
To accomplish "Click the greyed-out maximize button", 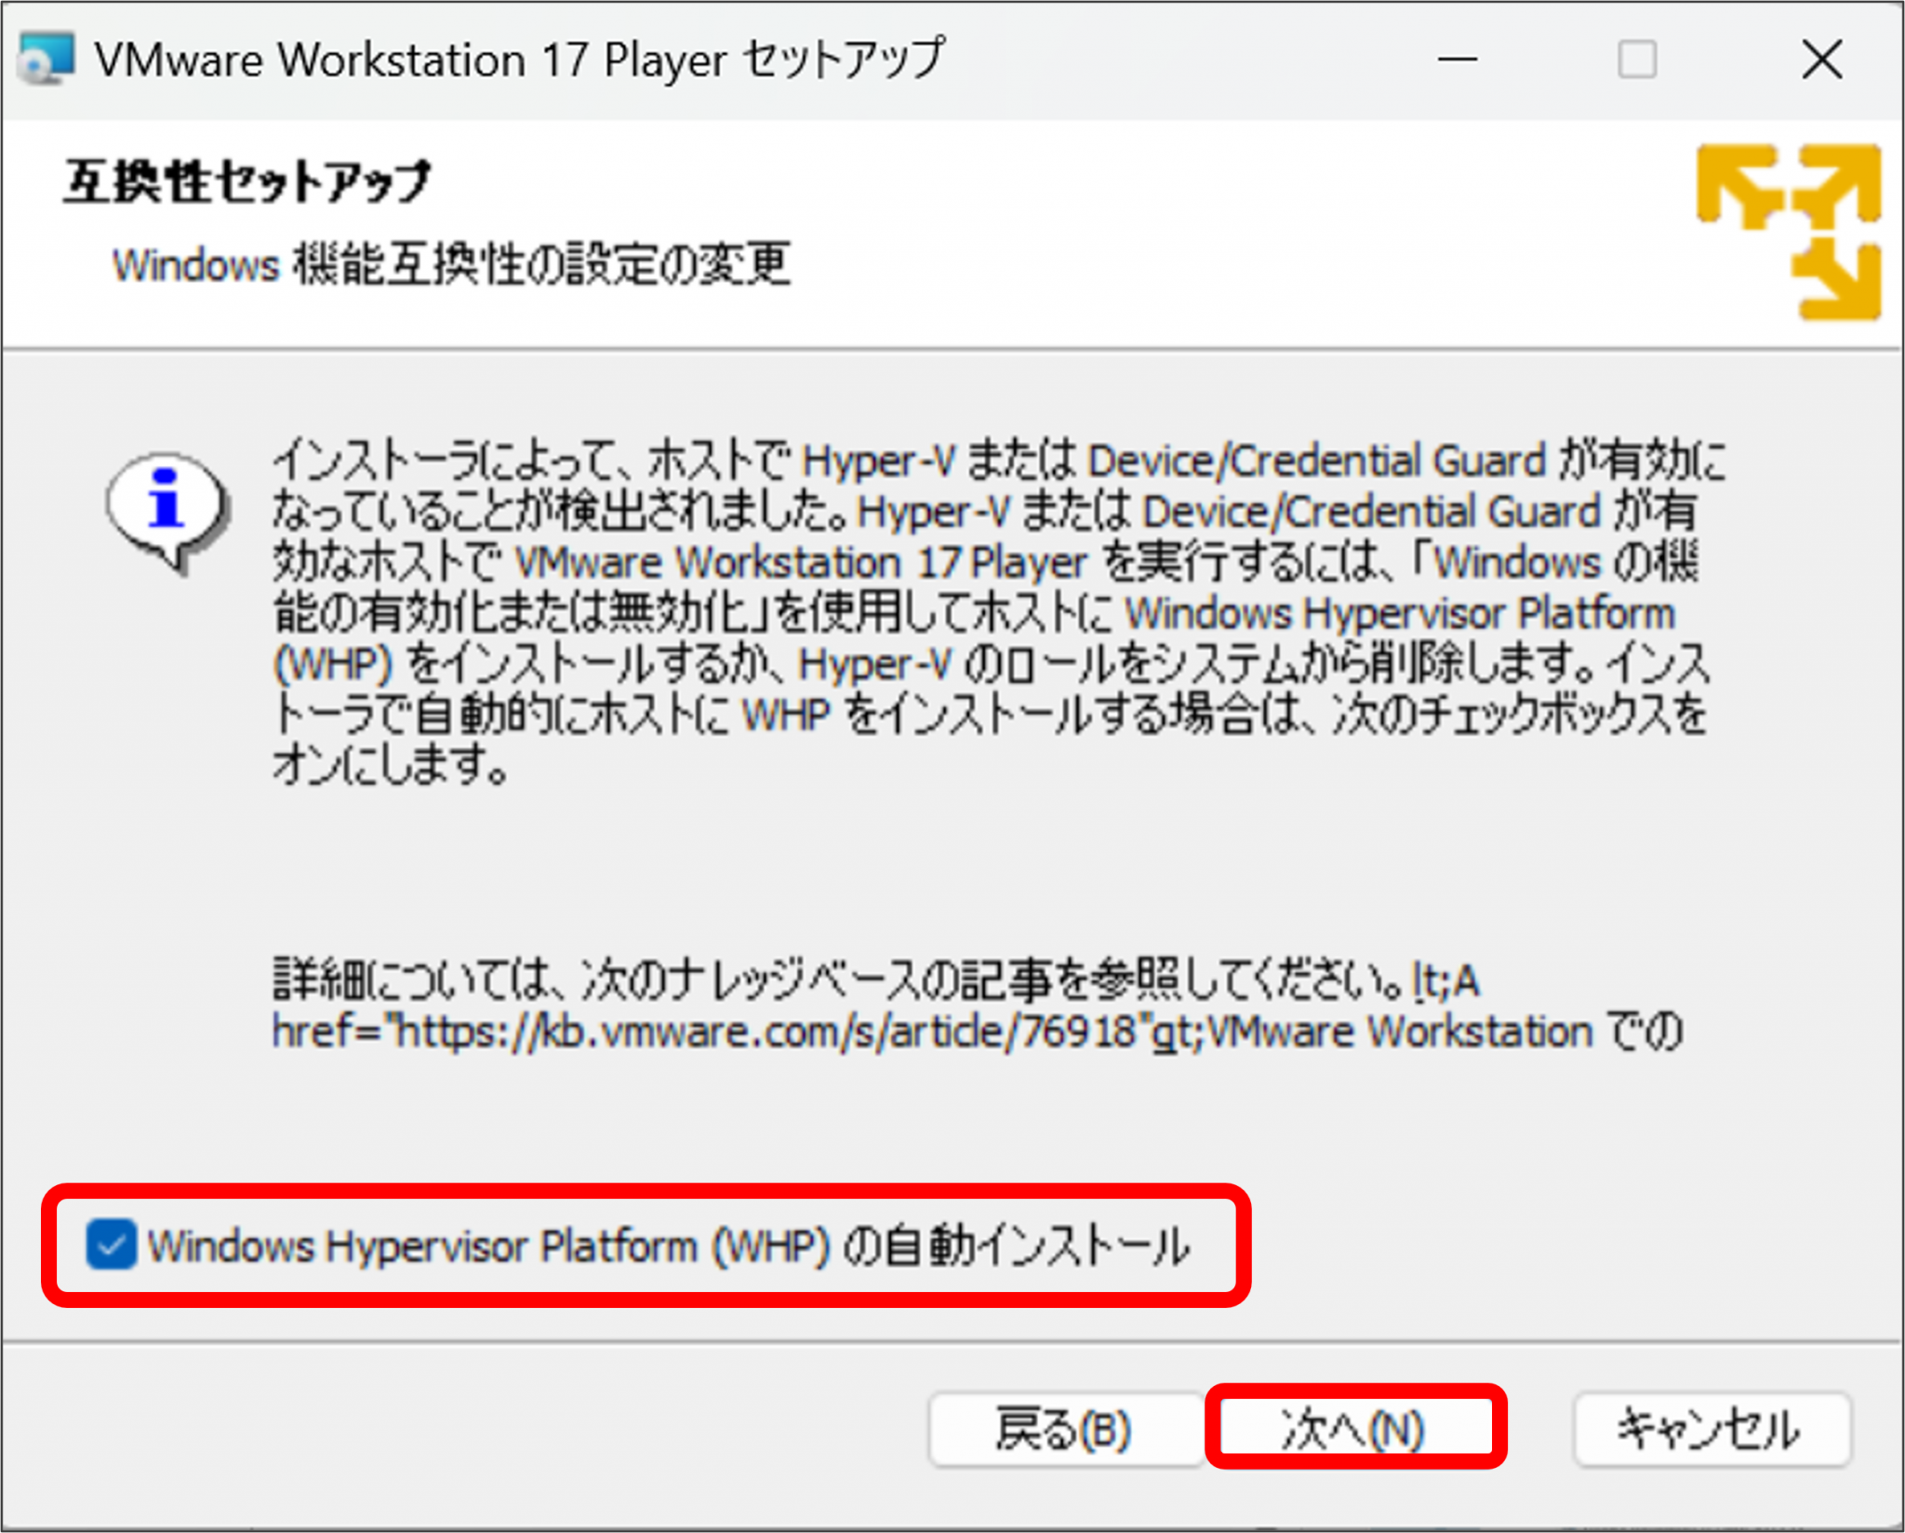I will pos(1636,60).
